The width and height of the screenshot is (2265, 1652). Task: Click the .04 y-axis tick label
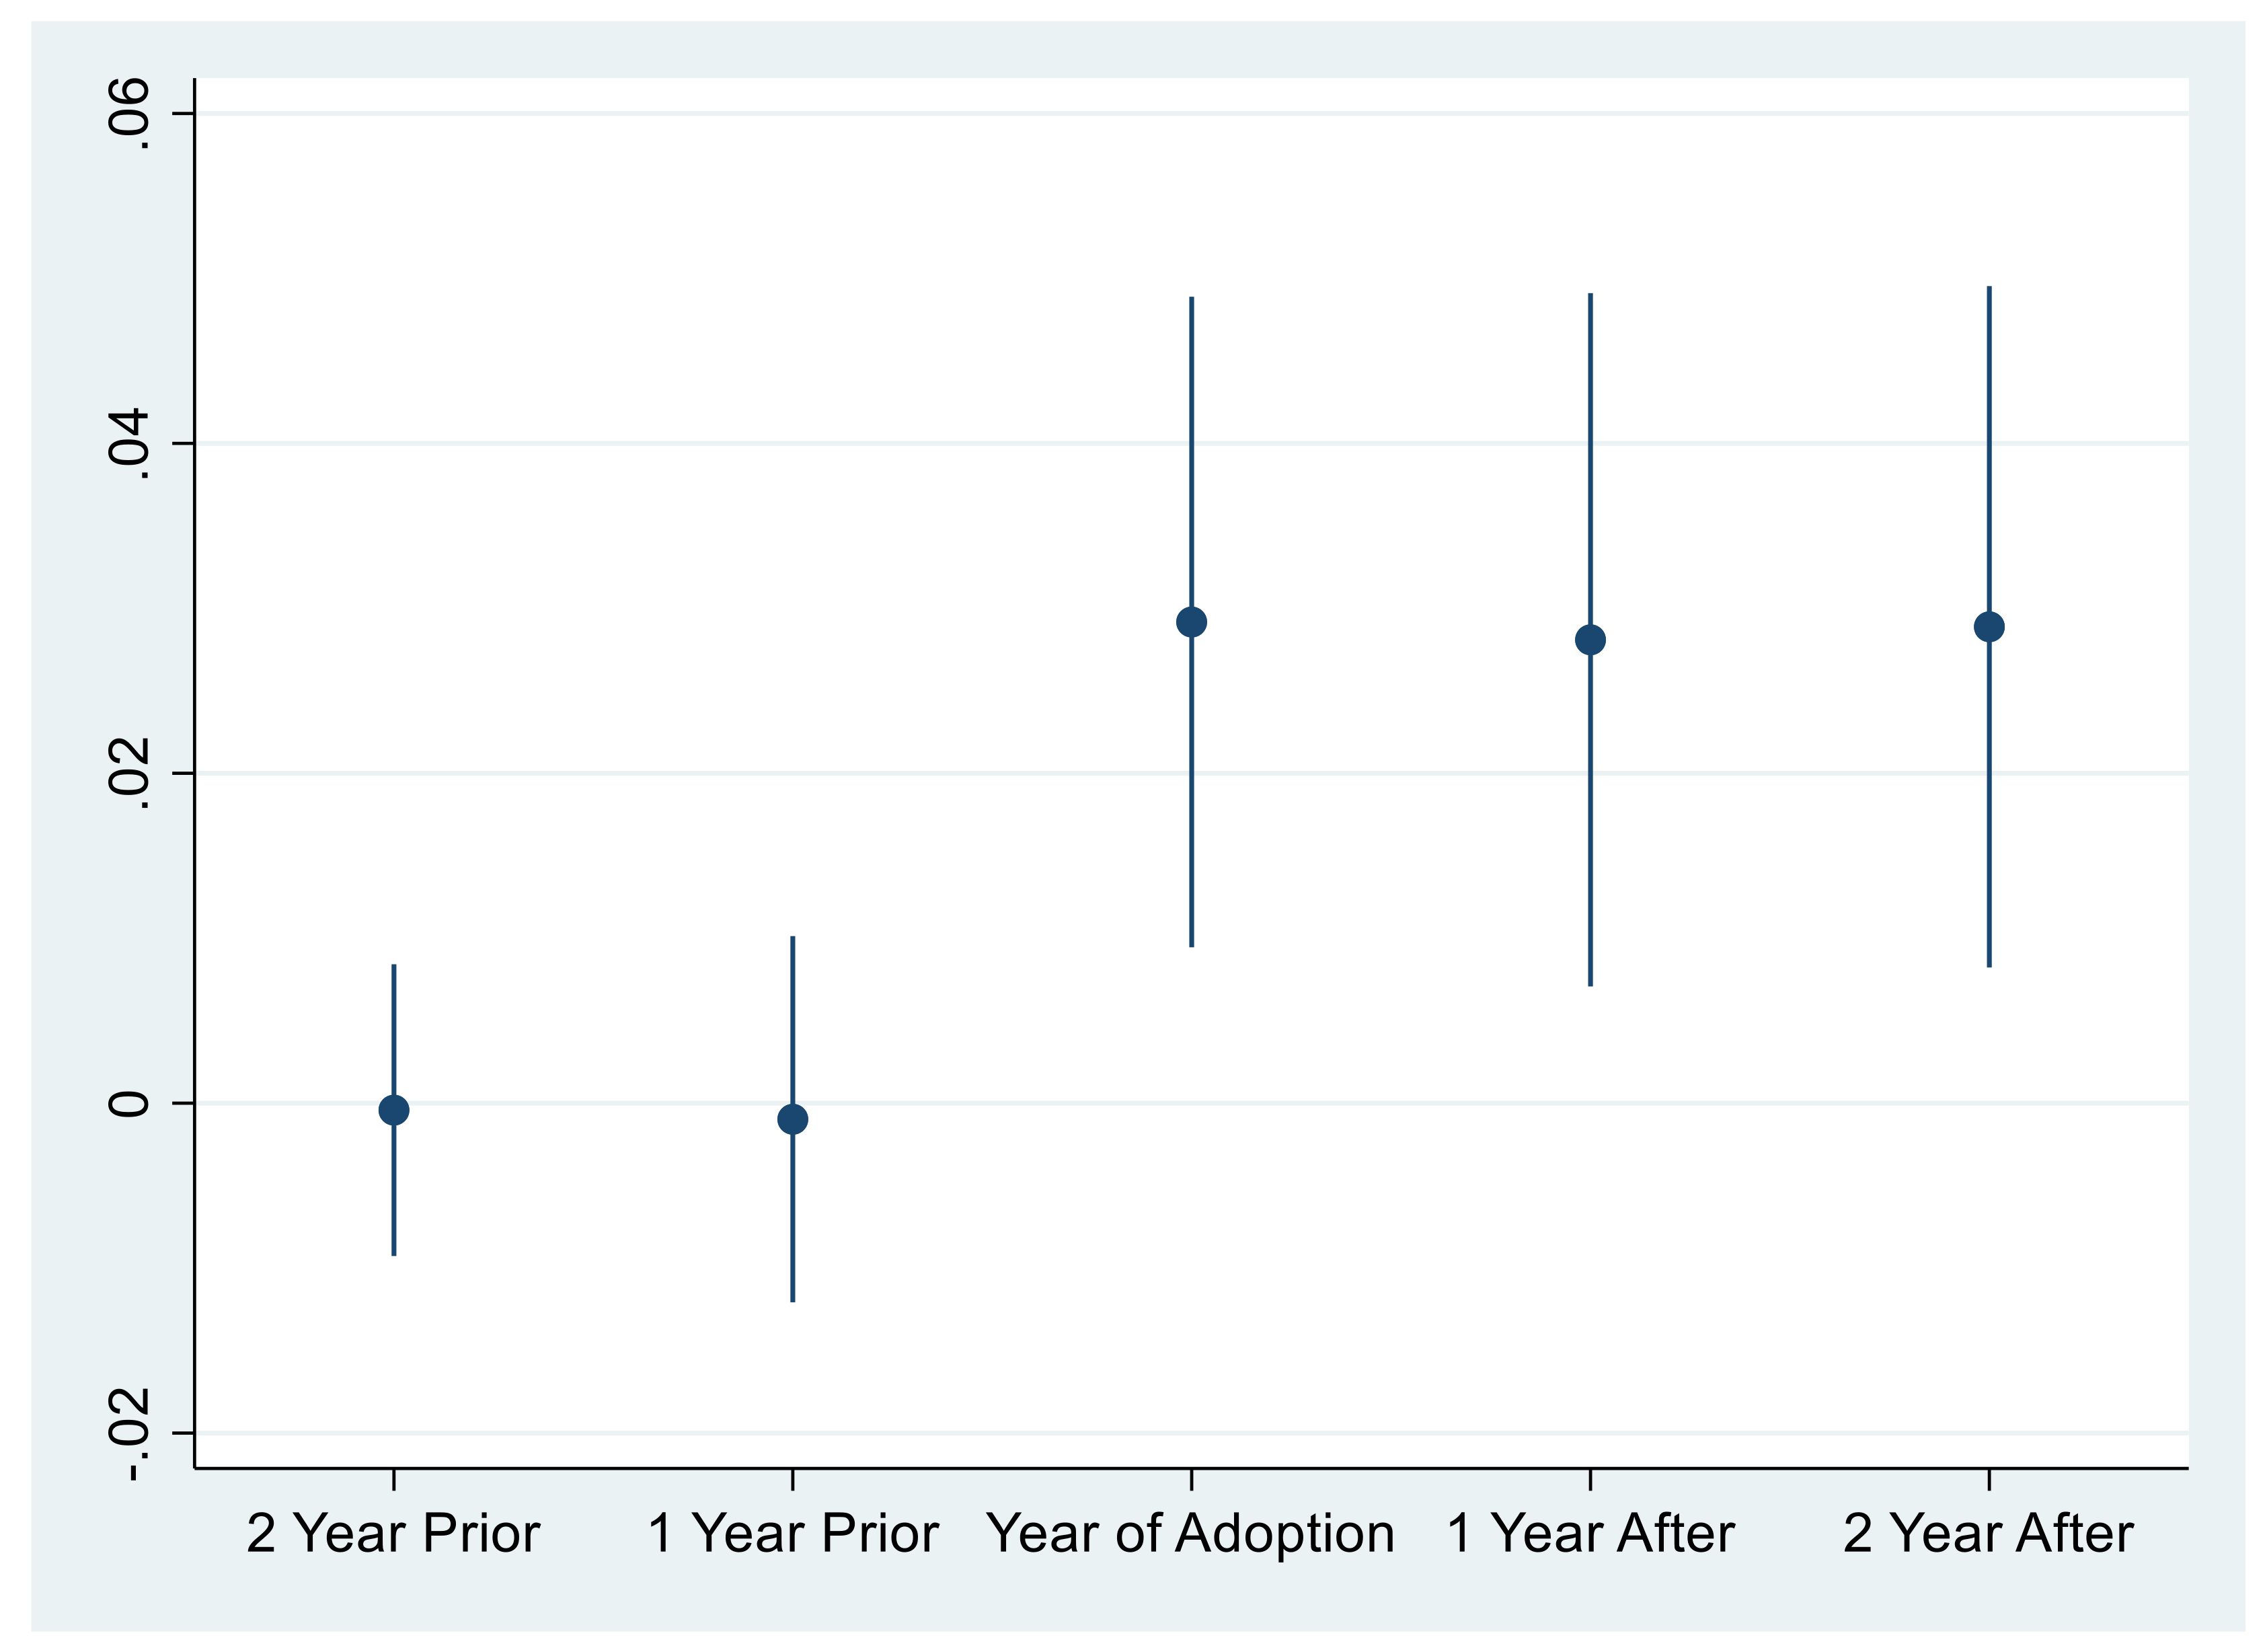click(x=130, y=444)
